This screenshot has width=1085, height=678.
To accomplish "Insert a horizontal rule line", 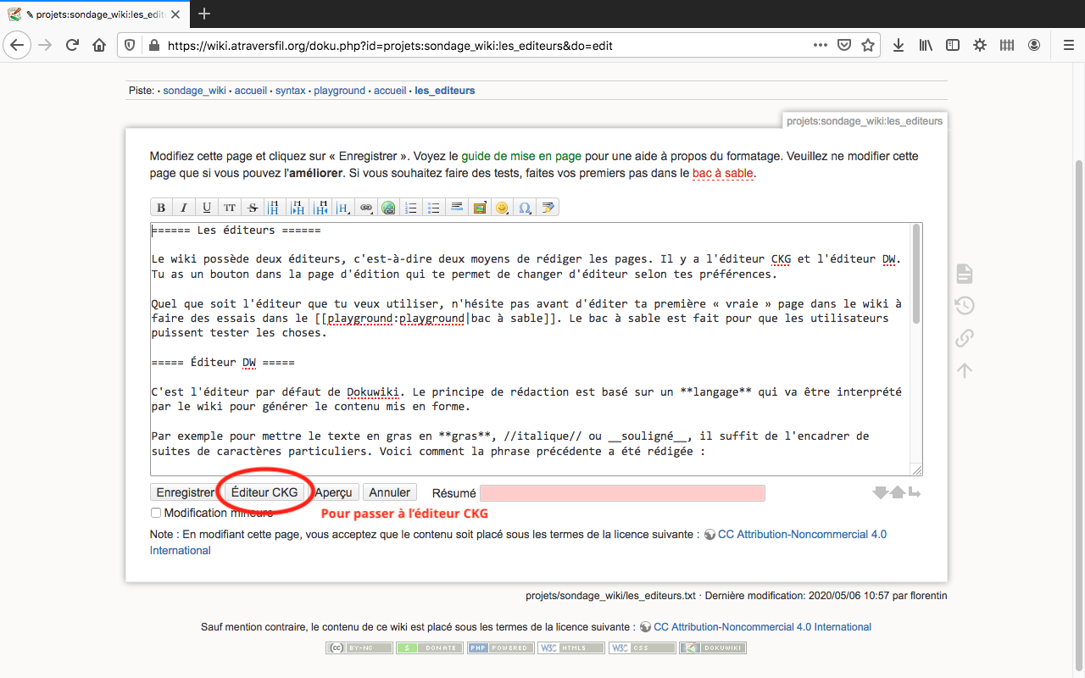I will tap(457, 208).
